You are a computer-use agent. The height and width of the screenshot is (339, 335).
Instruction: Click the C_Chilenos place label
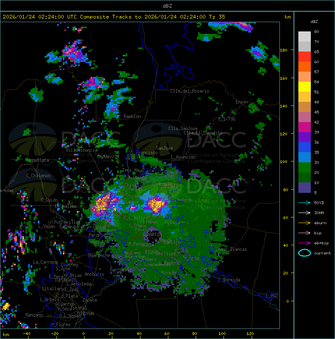(38, 176)
